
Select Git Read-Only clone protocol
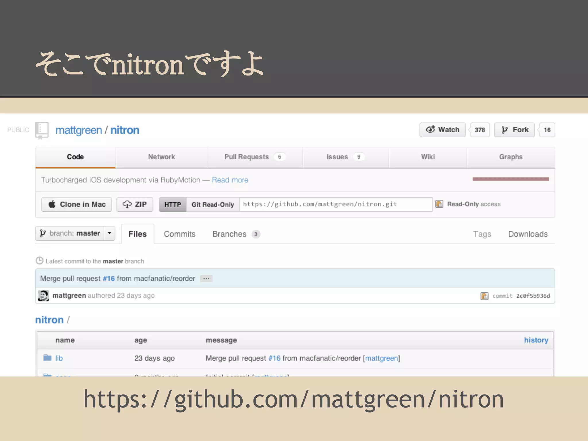[x=213, y=204]
